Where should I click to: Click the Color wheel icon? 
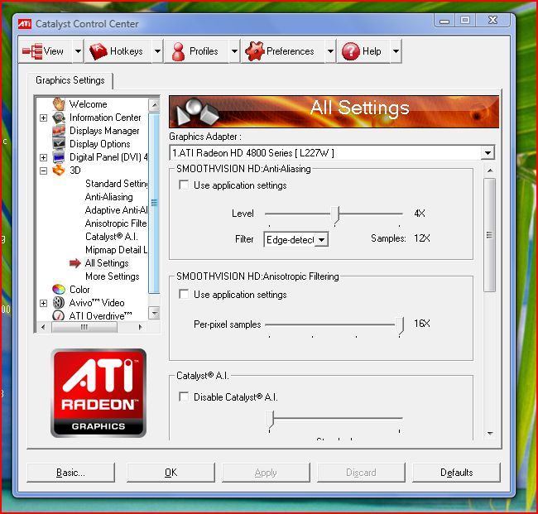pyautogui.click(x=59, y=289)
